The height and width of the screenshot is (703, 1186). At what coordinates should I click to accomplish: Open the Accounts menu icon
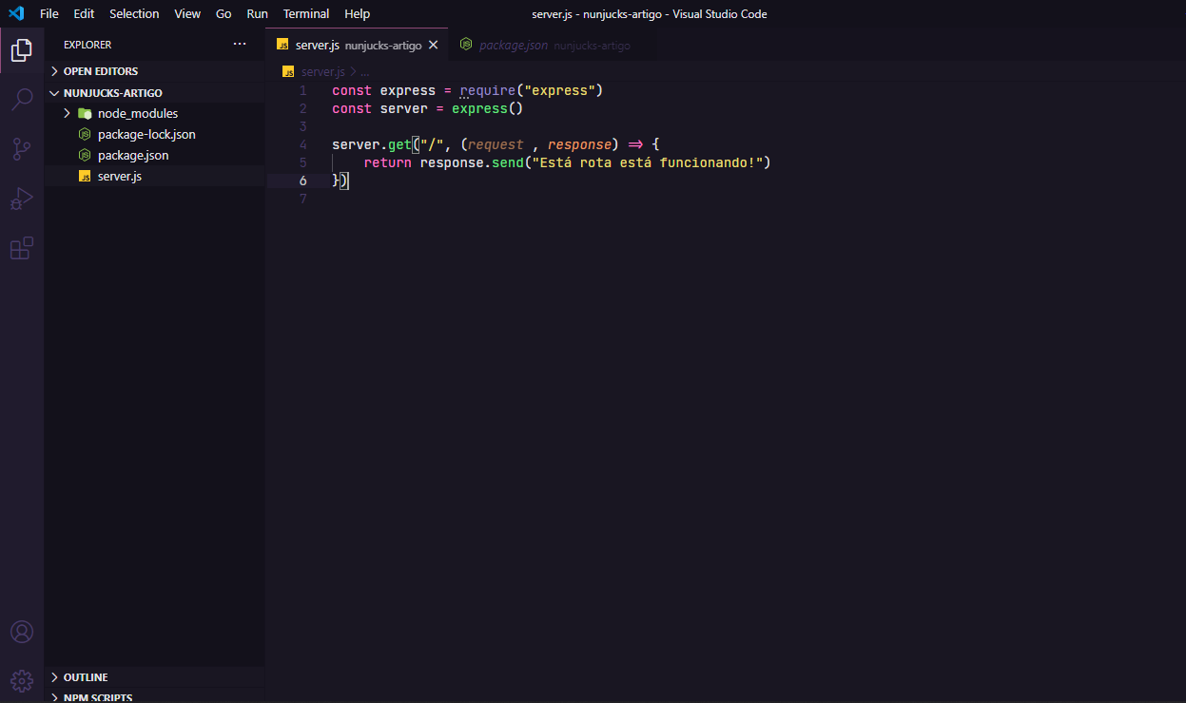pos(22,632)
